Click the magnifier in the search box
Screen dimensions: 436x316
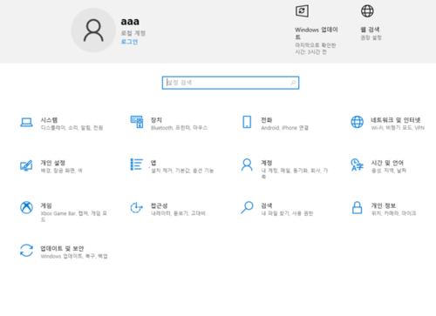(293, 83)
